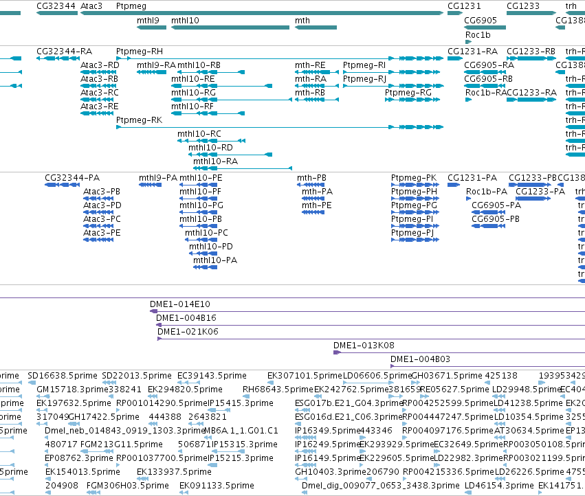Select the mthl9 gene label
This screenshot has width=585, height=496.
(148, 21)
